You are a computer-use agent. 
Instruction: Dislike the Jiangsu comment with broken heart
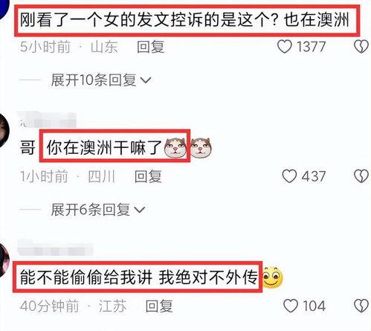[x=361, y=306]
